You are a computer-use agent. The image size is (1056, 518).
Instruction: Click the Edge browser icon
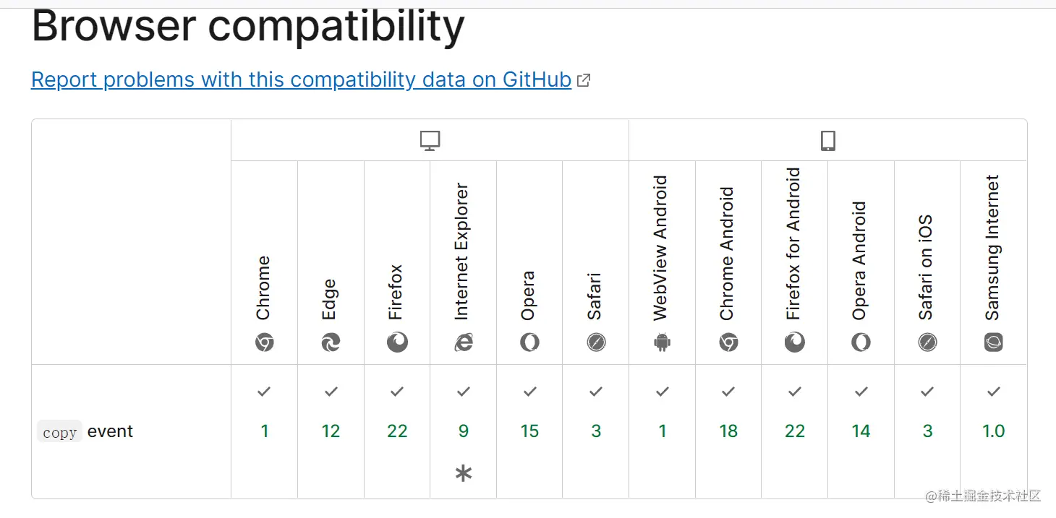click(331, 342)
